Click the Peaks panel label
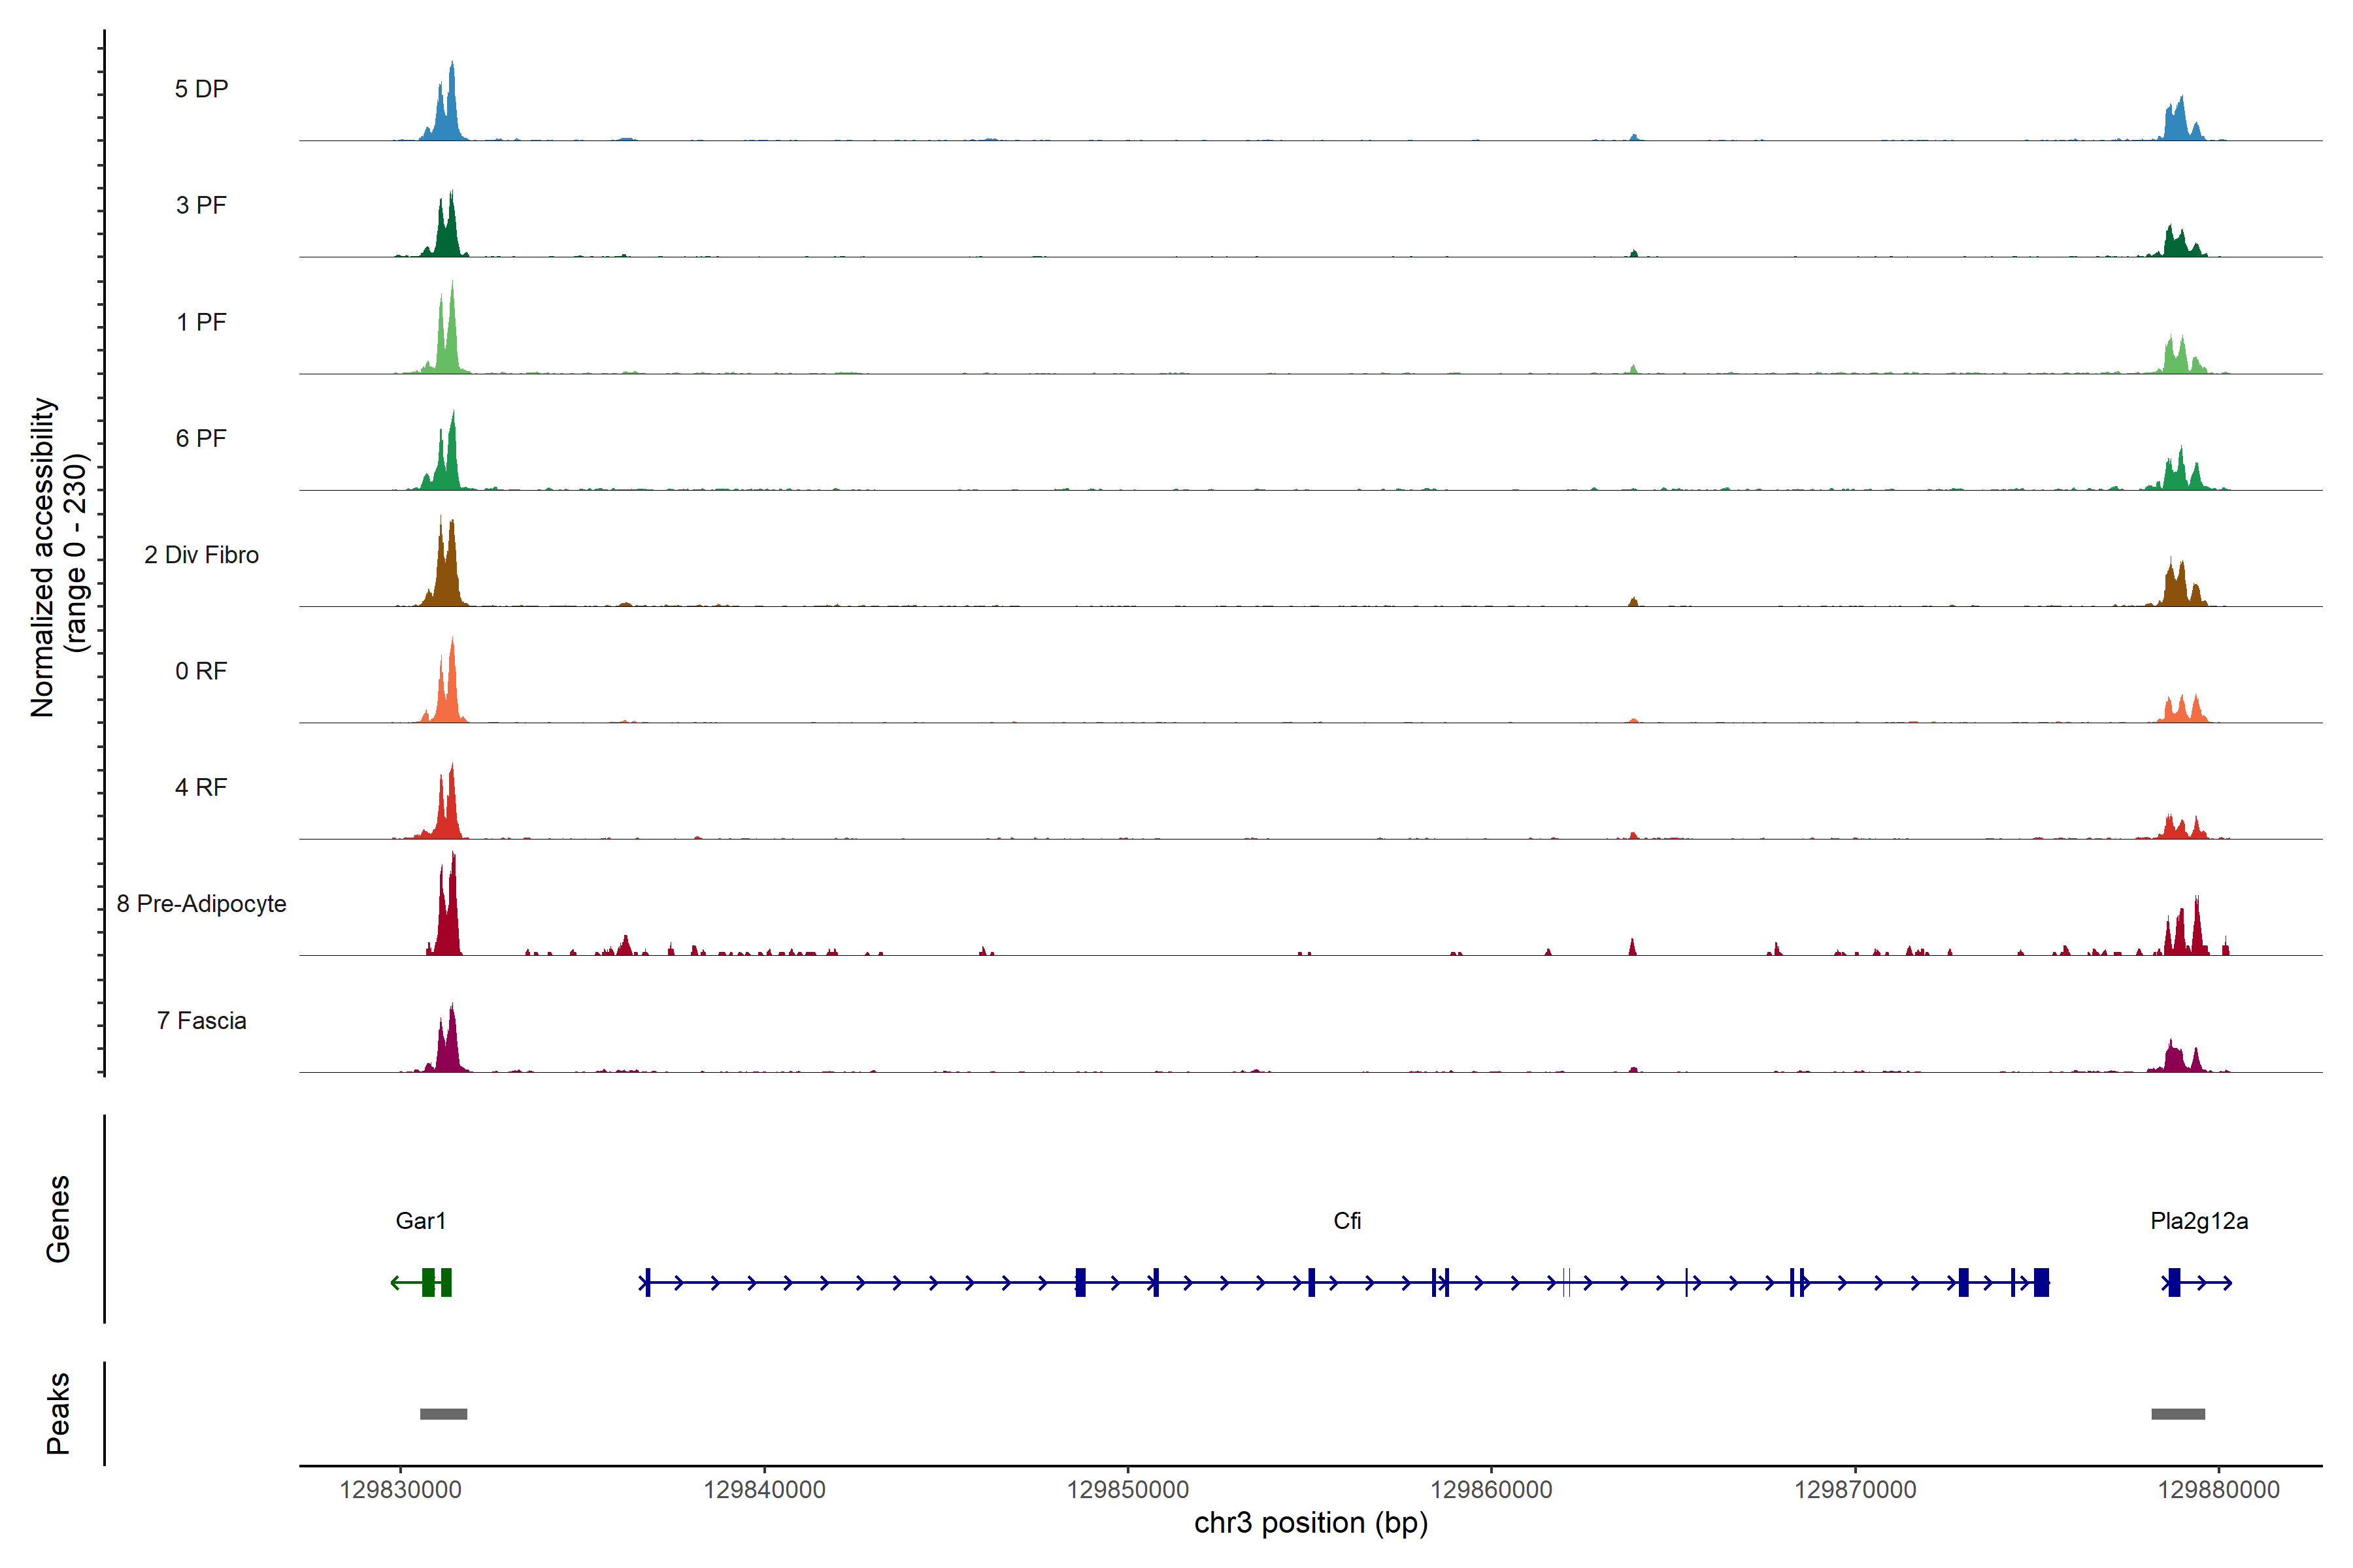Viewport: 2353px width, 1568px height. [58, 1413]
